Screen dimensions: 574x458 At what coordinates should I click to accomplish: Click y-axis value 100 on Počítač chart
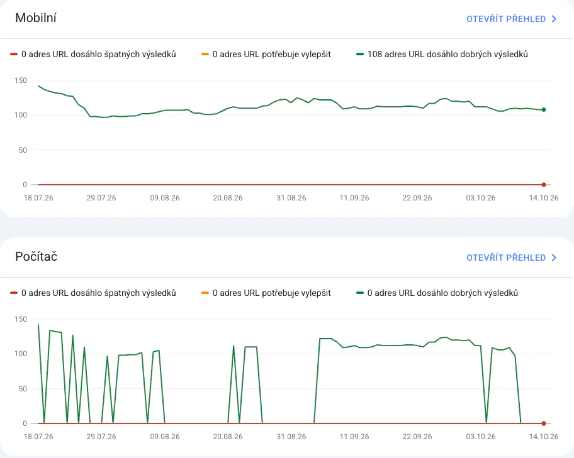(x=21, y=354)
